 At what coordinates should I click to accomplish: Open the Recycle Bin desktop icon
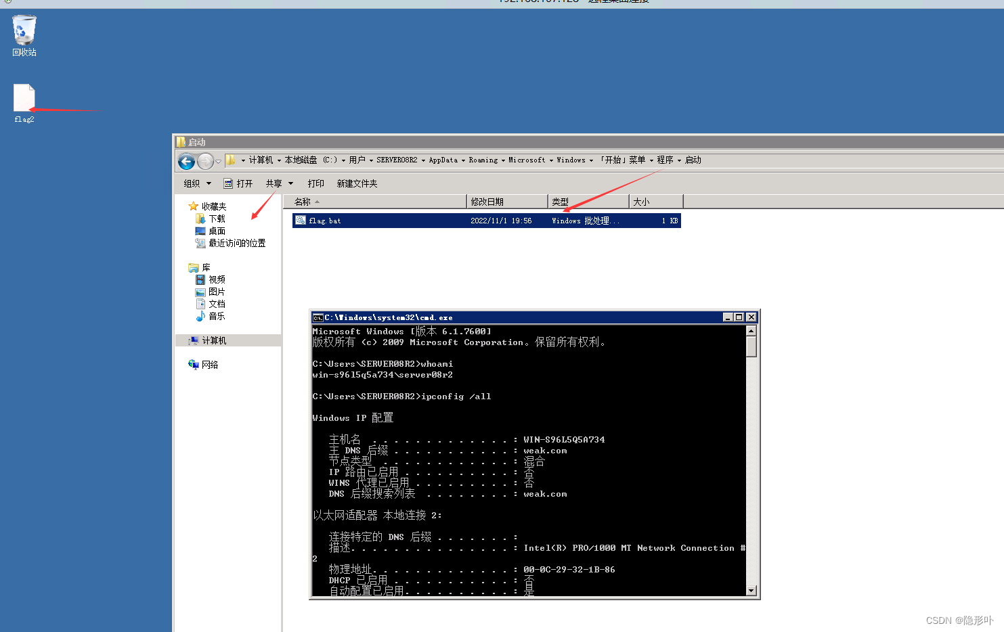coord(24,35)
